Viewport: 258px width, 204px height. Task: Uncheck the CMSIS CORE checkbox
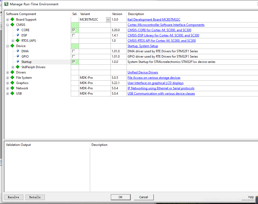click(x=73, y=30)
